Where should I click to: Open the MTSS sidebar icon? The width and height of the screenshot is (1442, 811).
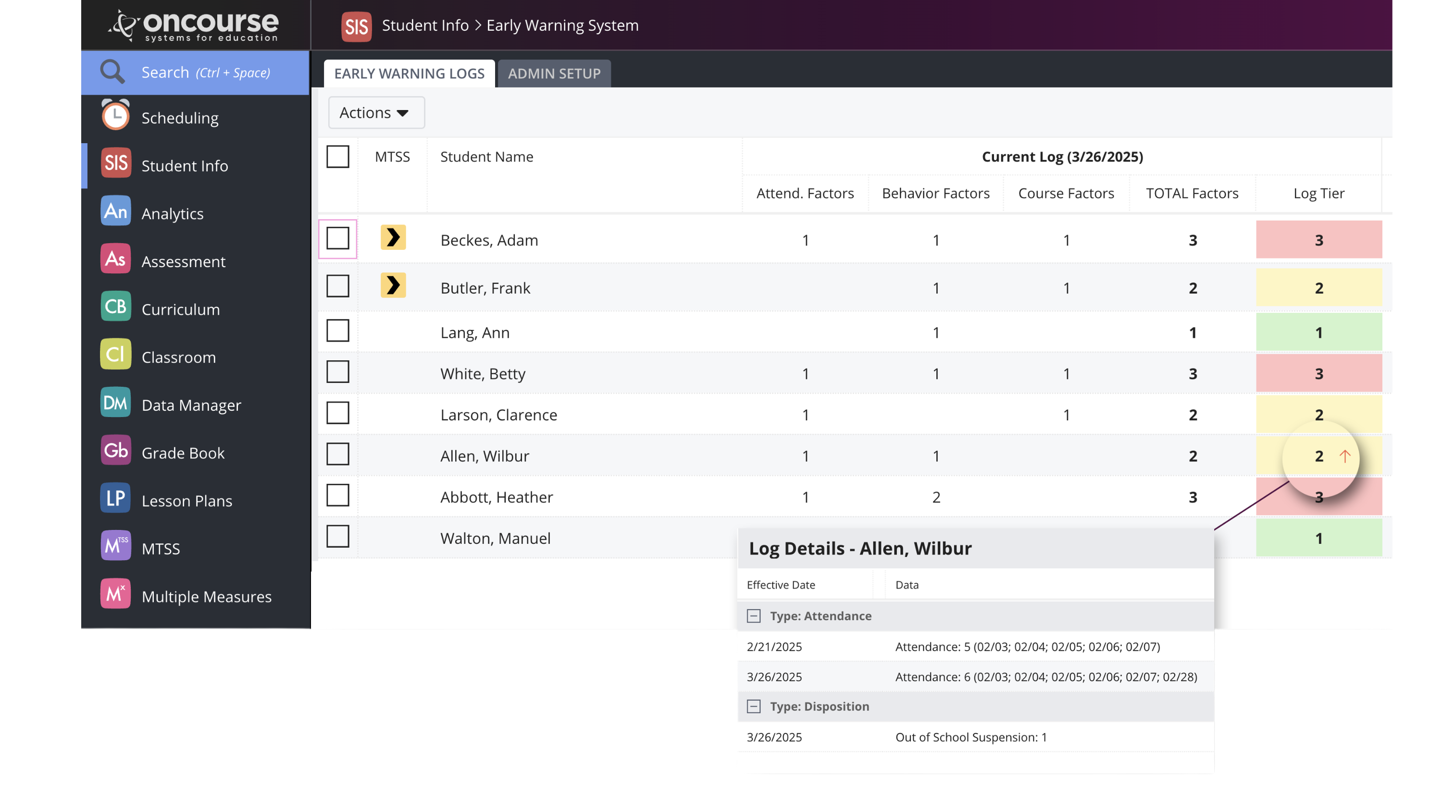click(x=115, y=546)
